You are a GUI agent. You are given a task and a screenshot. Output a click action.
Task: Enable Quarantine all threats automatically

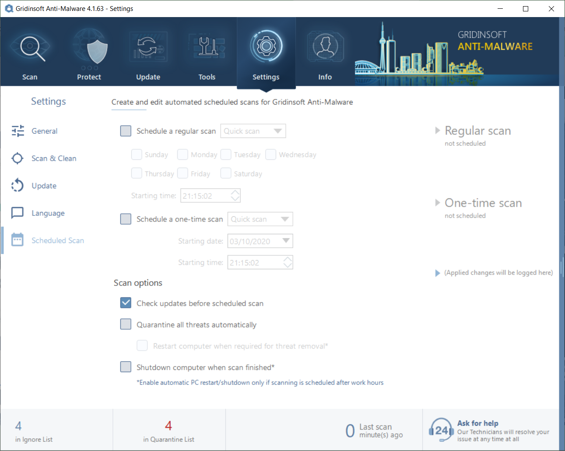click(x=126, y=324)
